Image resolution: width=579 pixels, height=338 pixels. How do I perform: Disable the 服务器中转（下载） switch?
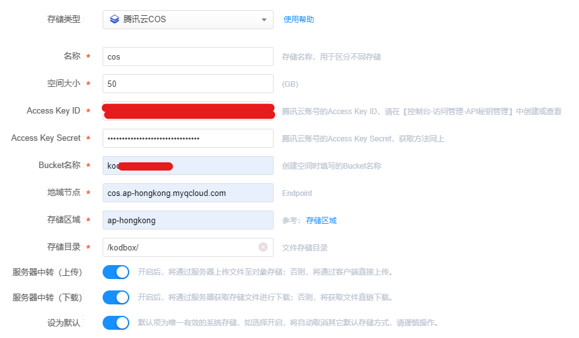tap(116, 297)
